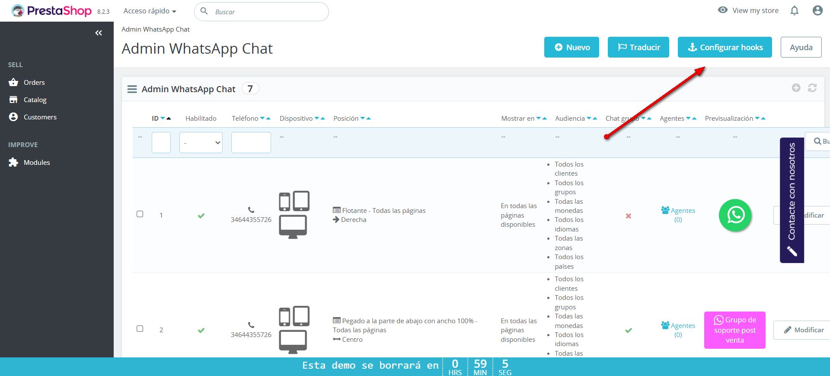Click the phone number 34644355726 in row 1

point(251,220)
